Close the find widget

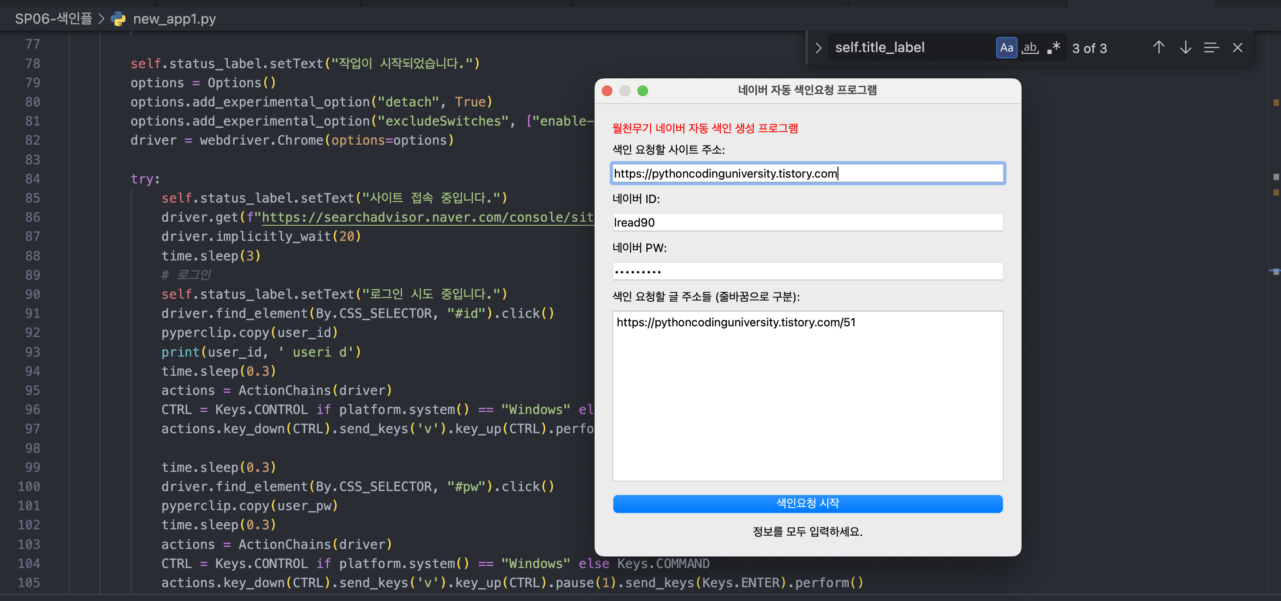(x=1238, y=48)
